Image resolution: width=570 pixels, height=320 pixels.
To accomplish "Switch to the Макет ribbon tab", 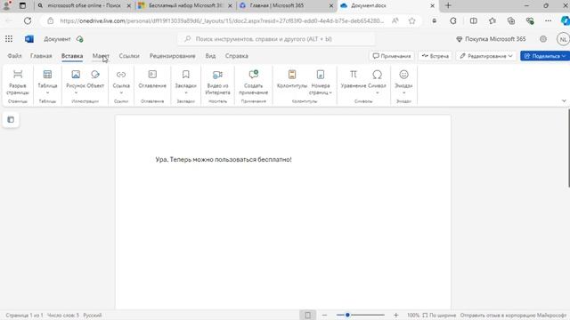I will (x=101, y=56).
